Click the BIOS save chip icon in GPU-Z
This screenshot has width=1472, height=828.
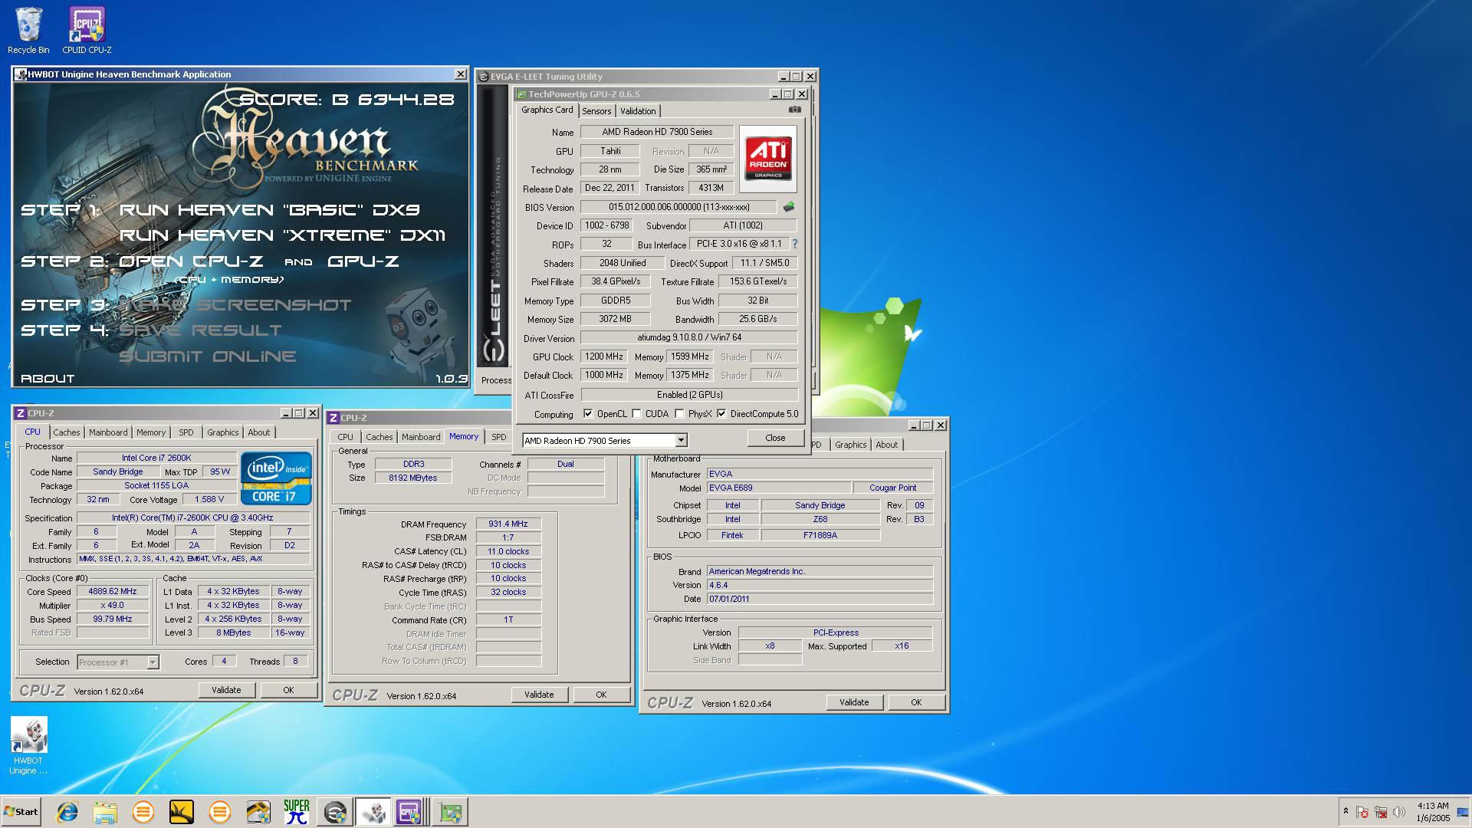coord(788,207)
